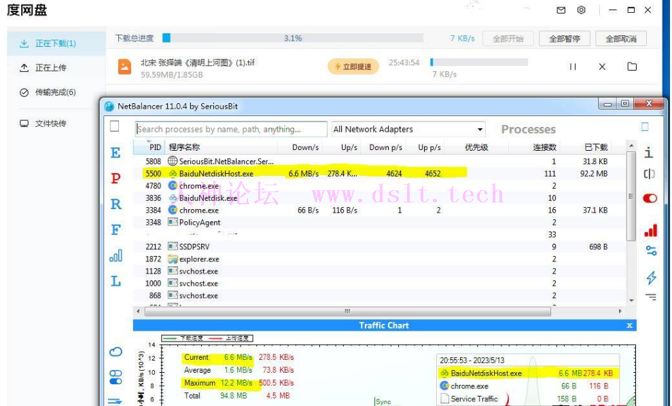
Task: Click the 下载总进度 overall progress bar
Action: 293,38
